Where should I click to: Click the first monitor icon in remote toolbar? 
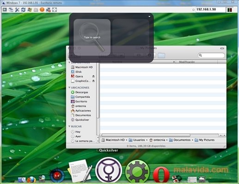(5, 10)
